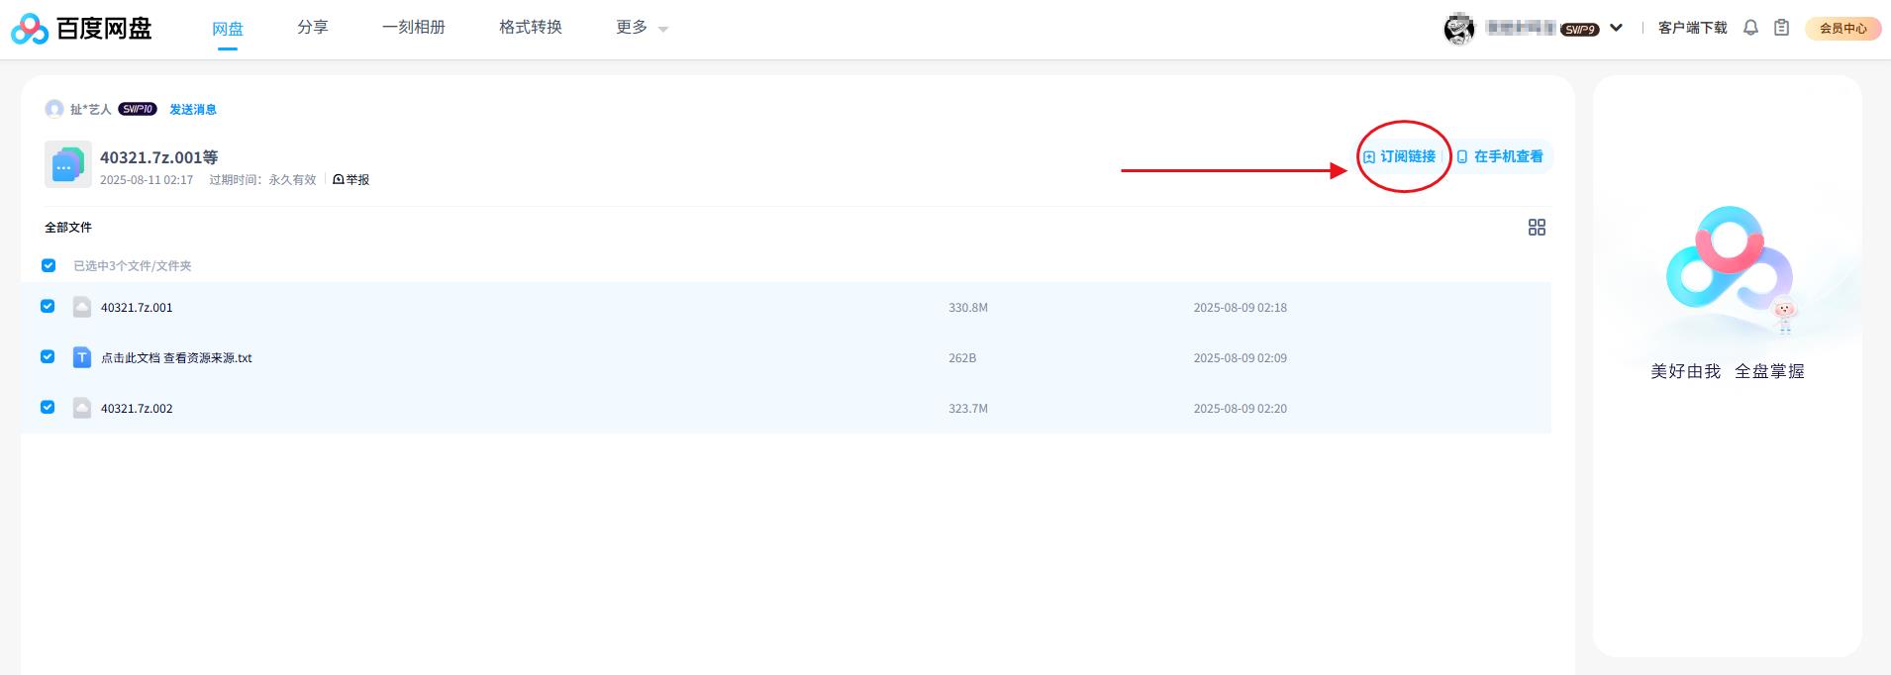Image resolution: width=1891 pixels, height=675 pixels.
Task: Toggle checkbox for the txt document
Action: 48,357
